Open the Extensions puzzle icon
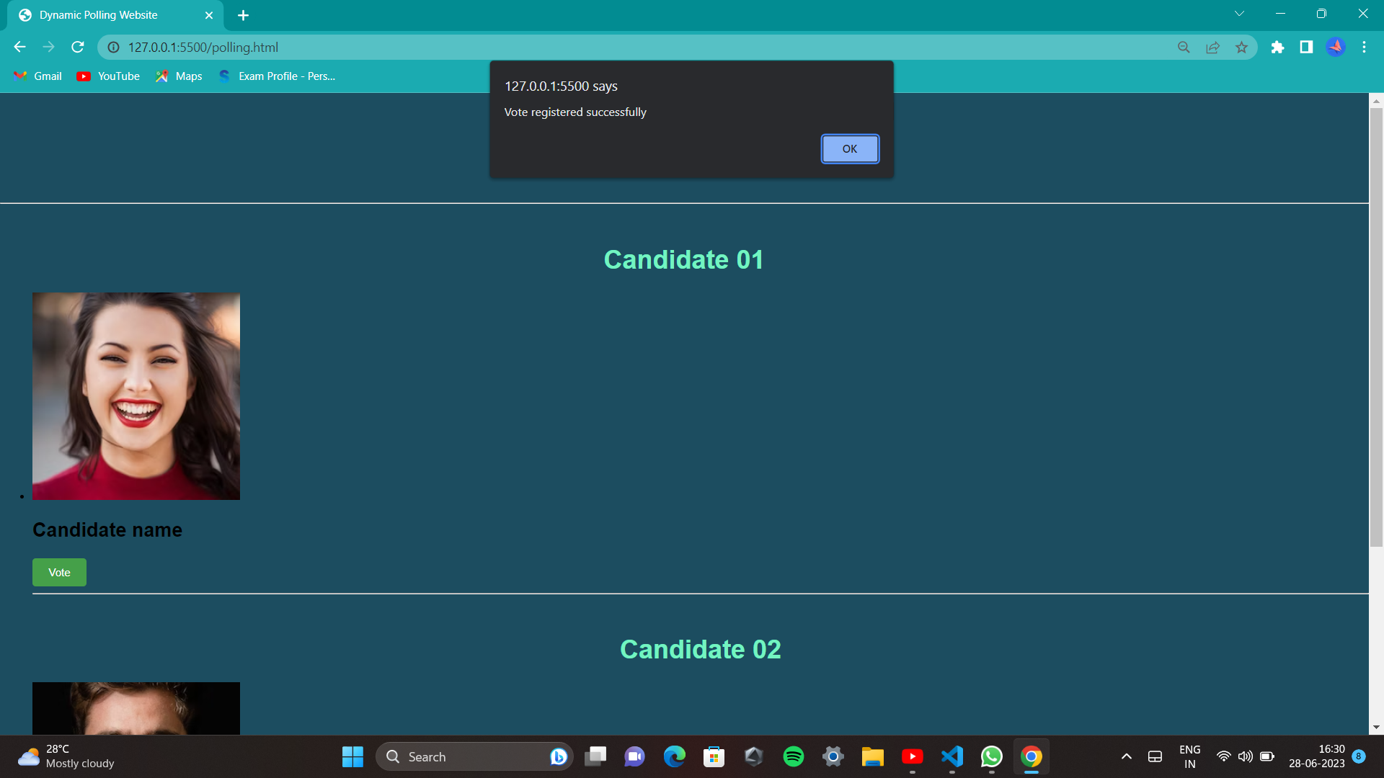Viewport: 1384px width, 778px height. [x=1277, y=47]
